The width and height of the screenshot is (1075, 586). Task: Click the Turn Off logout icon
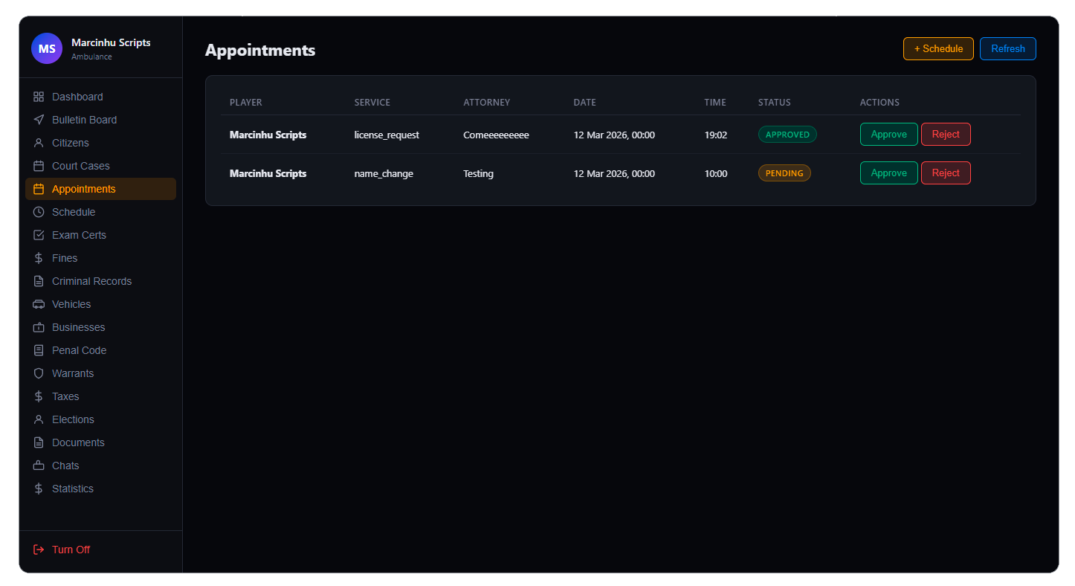39,550
